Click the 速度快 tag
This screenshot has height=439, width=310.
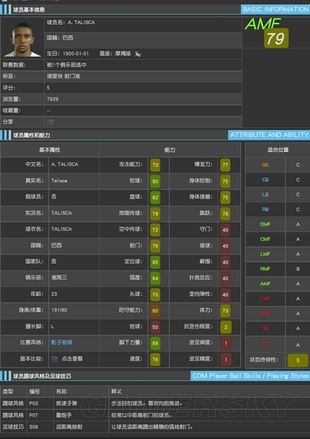[54, 76]
